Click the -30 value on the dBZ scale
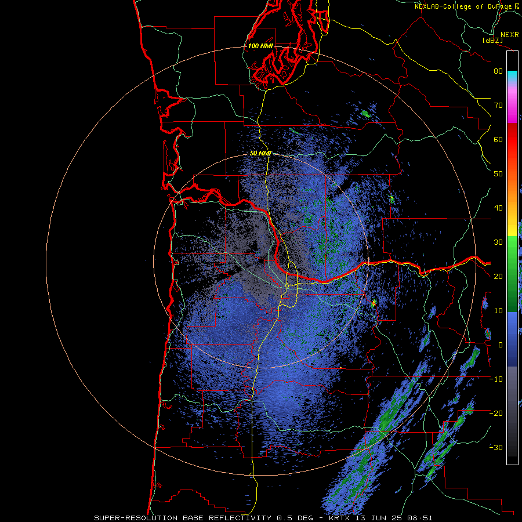This screenshot has width=522, height=522. (x=496, y=448)
